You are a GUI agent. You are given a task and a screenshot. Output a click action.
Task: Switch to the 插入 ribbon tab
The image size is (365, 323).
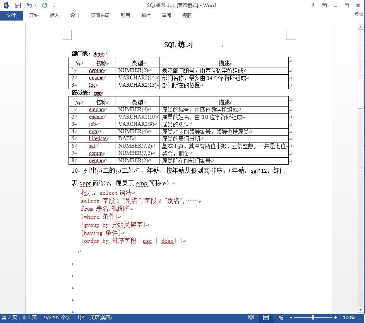(55, 15)
